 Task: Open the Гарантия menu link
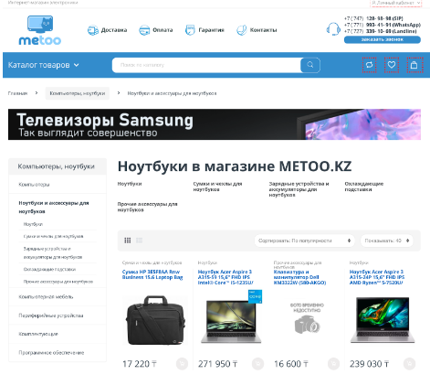pyautogui.click(x=211, y=30)
